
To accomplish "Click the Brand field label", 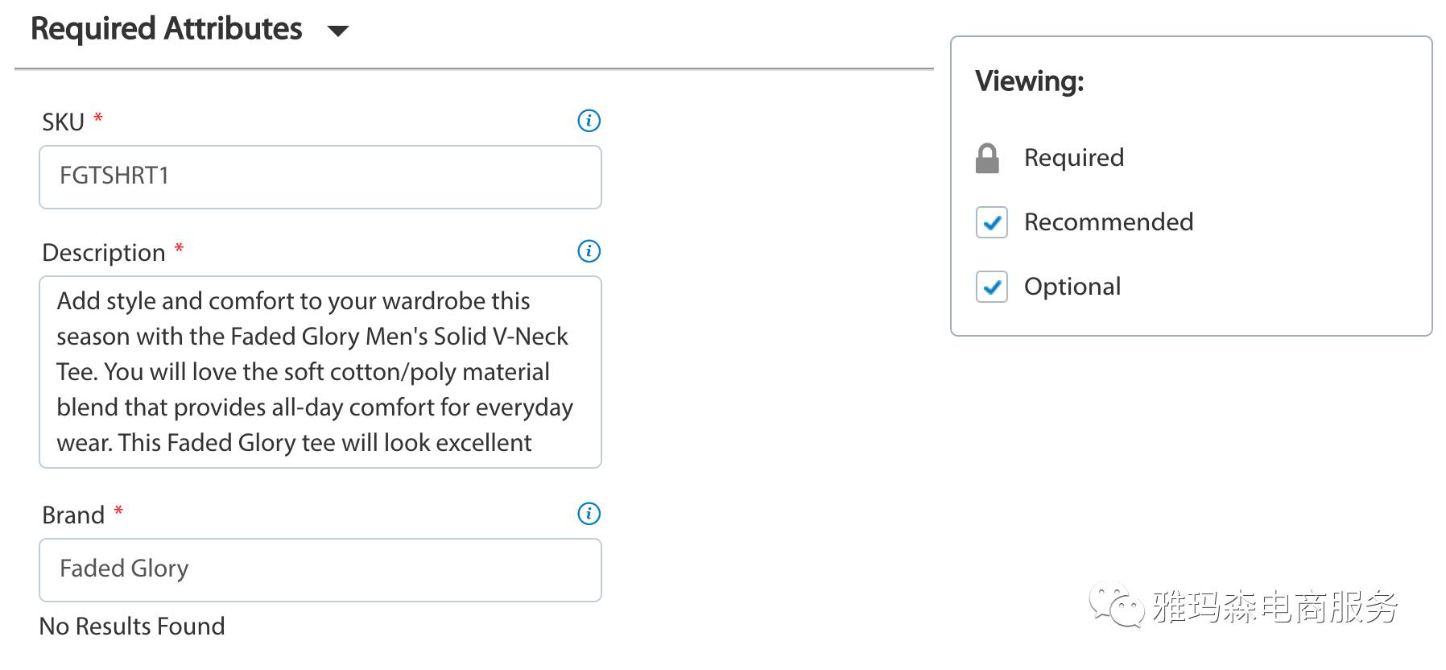I will coord(73,515).
